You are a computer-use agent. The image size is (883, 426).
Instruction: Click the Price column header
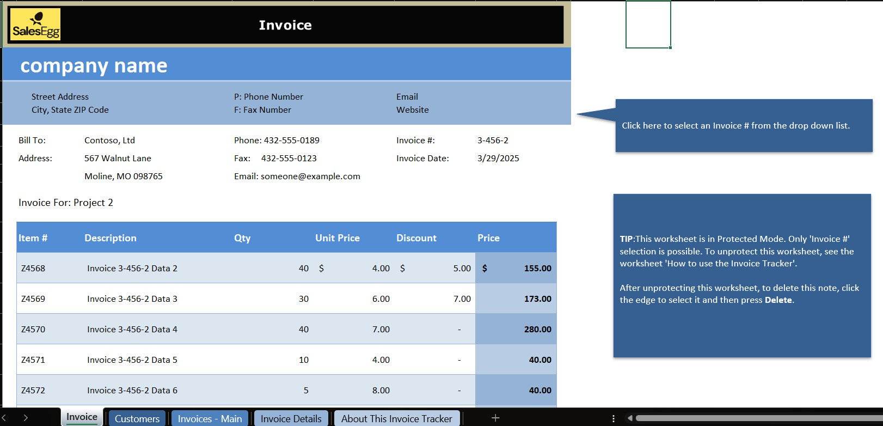coord(488,238)
